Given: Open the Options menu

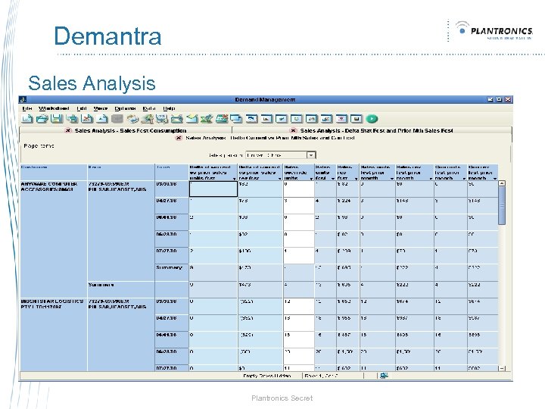Looking at the screenshot, I should point(125,108).
